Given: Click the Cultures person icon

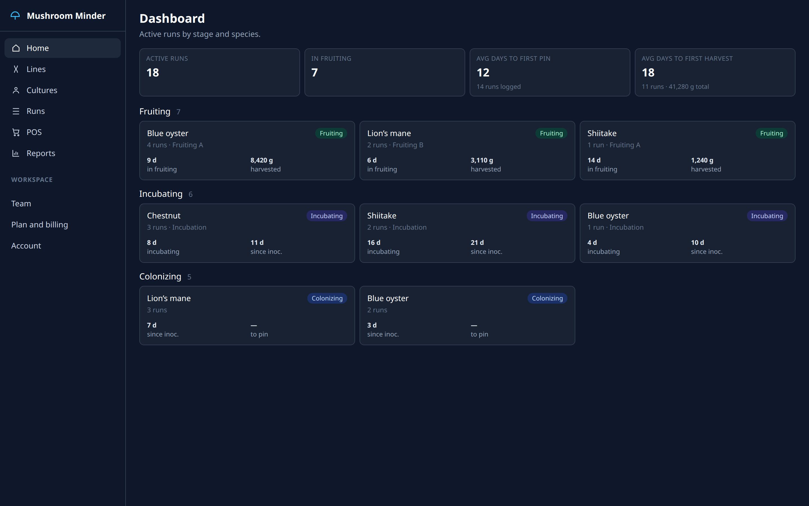Looking at the screenshot, I should (x=16, y=90).
